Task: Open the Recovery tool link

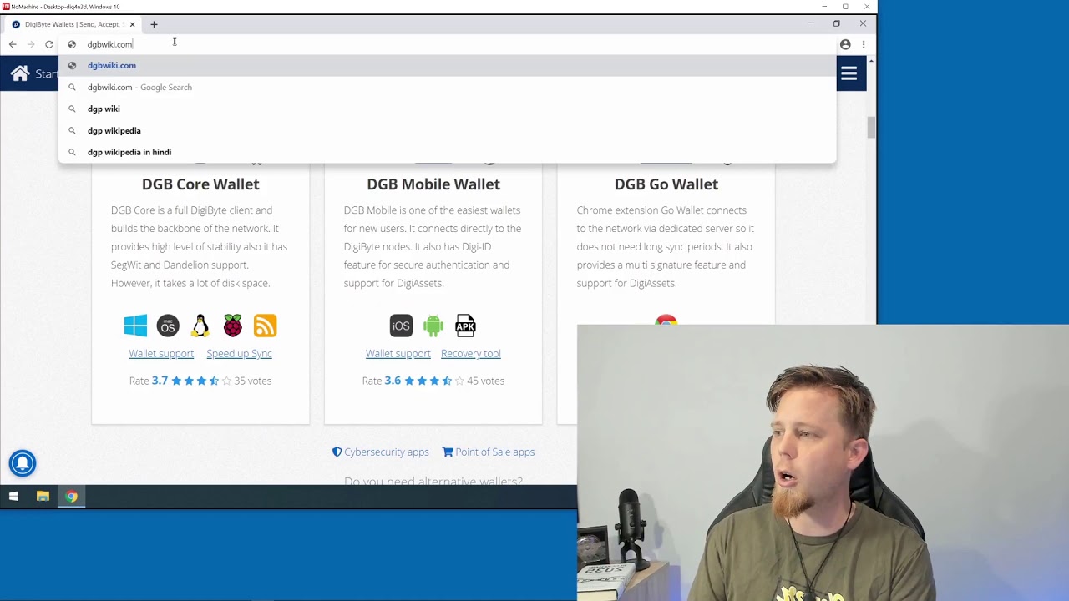Action: [471, 354]
